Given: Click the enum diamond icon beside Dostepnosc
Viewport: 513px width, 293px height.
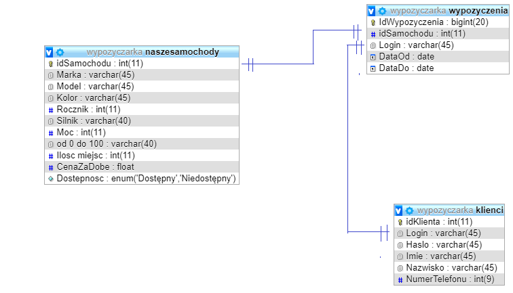Looking at the screenshot, I should tap(50, 179).
